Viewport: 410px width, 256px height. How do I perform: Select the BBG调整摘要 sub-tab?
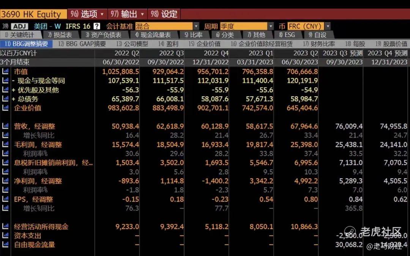26,44
